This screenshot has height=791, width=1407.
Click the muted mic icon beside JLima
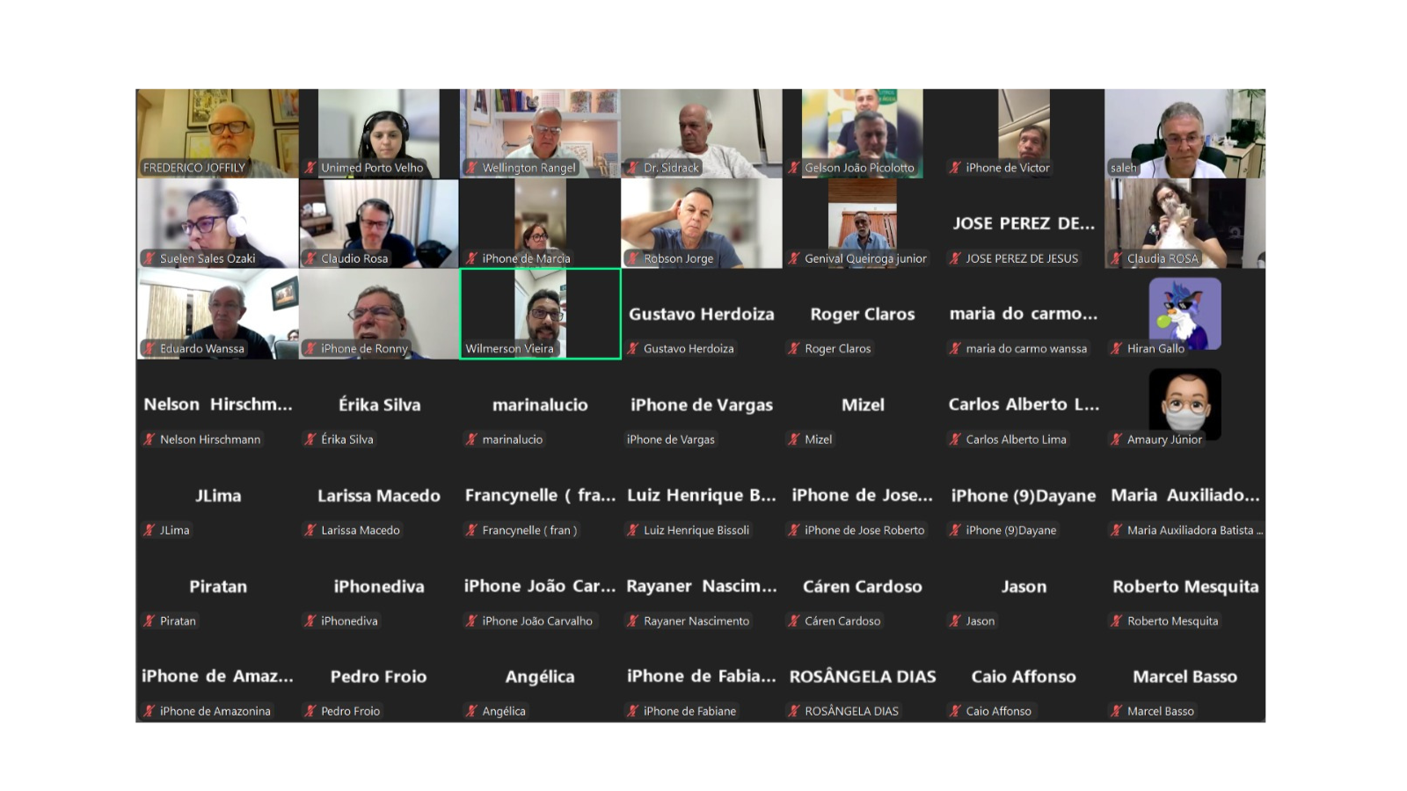pos(149,530)
